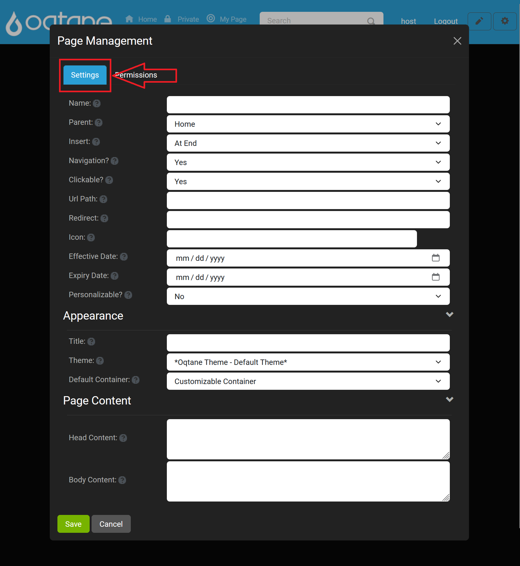Click the help icon next to Effective Date
The height and width of the screenshot is (566, 520).
point(124,257)
